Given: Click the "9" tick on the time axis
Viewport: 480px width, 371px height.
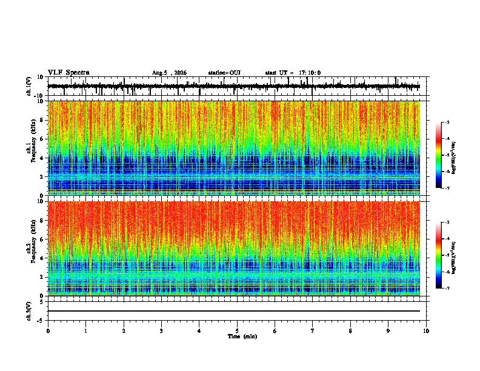Looking at the screenshot, I should click(x=388, y=331).
